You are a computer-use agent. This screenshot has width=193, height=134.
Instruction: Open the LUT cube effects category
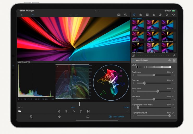click(x=141, y=15)
